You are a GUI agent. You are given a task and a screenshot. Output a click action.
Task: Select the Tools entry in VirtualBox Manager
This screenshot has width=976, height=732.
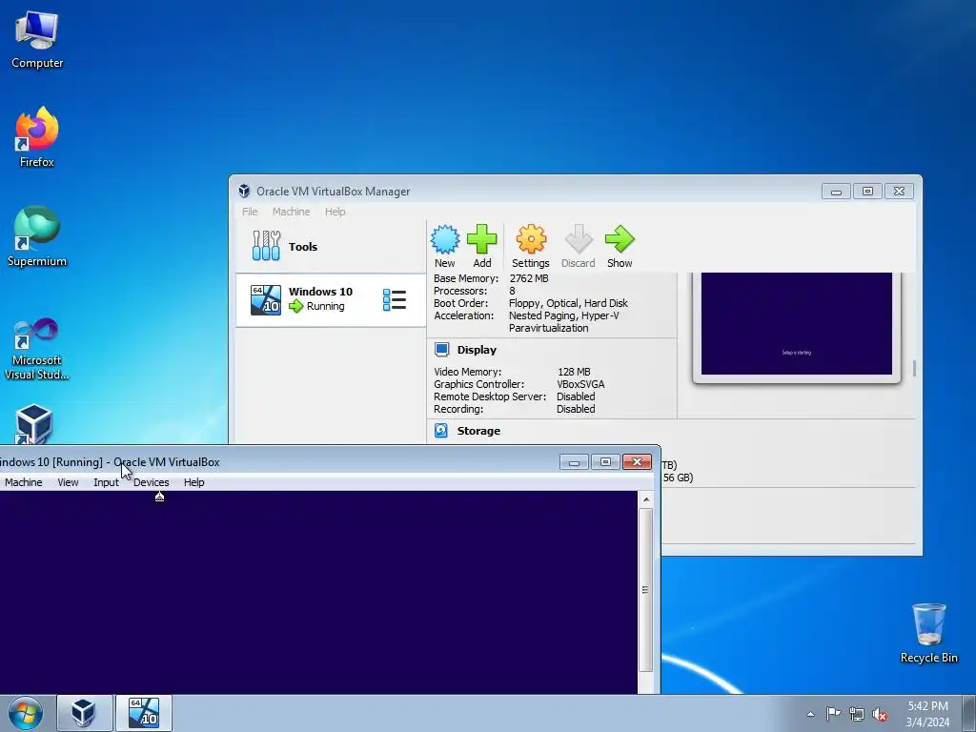[331, 247]
